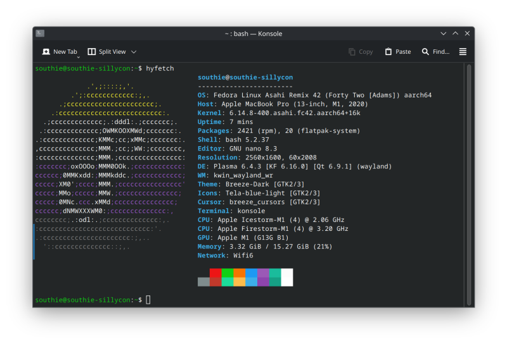Click the terminal vertical scrollbar
Viewport: 507px width, 346px height.
pyautogui.click(x=469, y=185)
